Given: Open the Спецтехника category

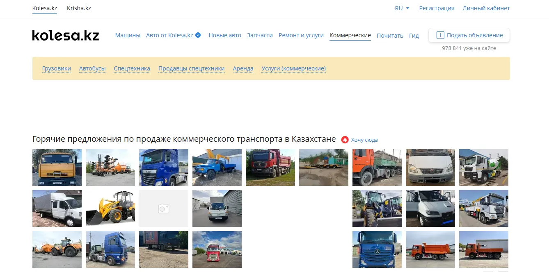Looking at the screenshot, I should click(x=132, y=68).
